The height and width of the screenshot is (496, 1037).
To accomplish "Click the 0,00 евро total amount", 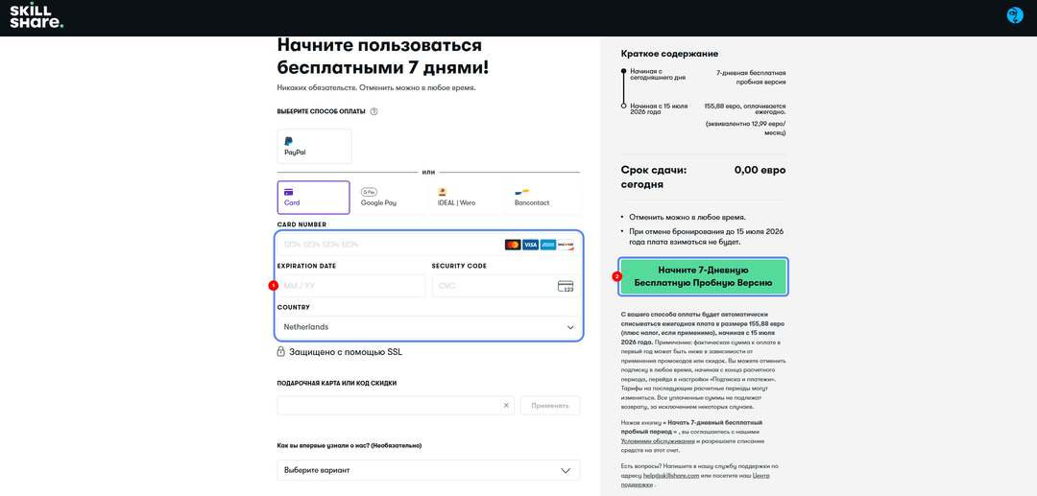I will (x=760, y=170).
